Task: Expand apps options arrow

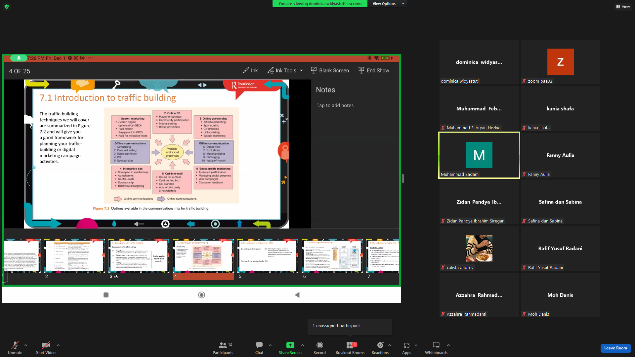Action: [x=416, y=345]
